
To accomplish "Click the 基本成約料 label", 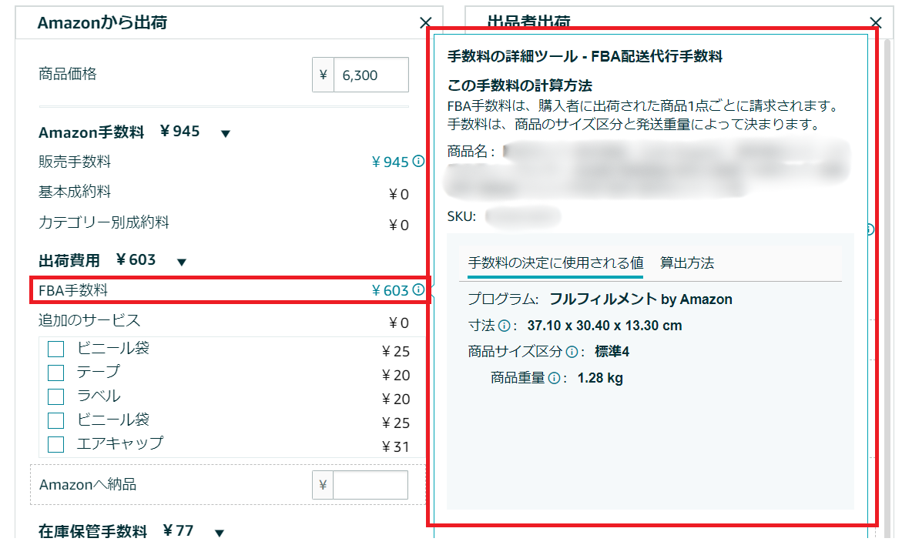I will click(x=75, y=192).
